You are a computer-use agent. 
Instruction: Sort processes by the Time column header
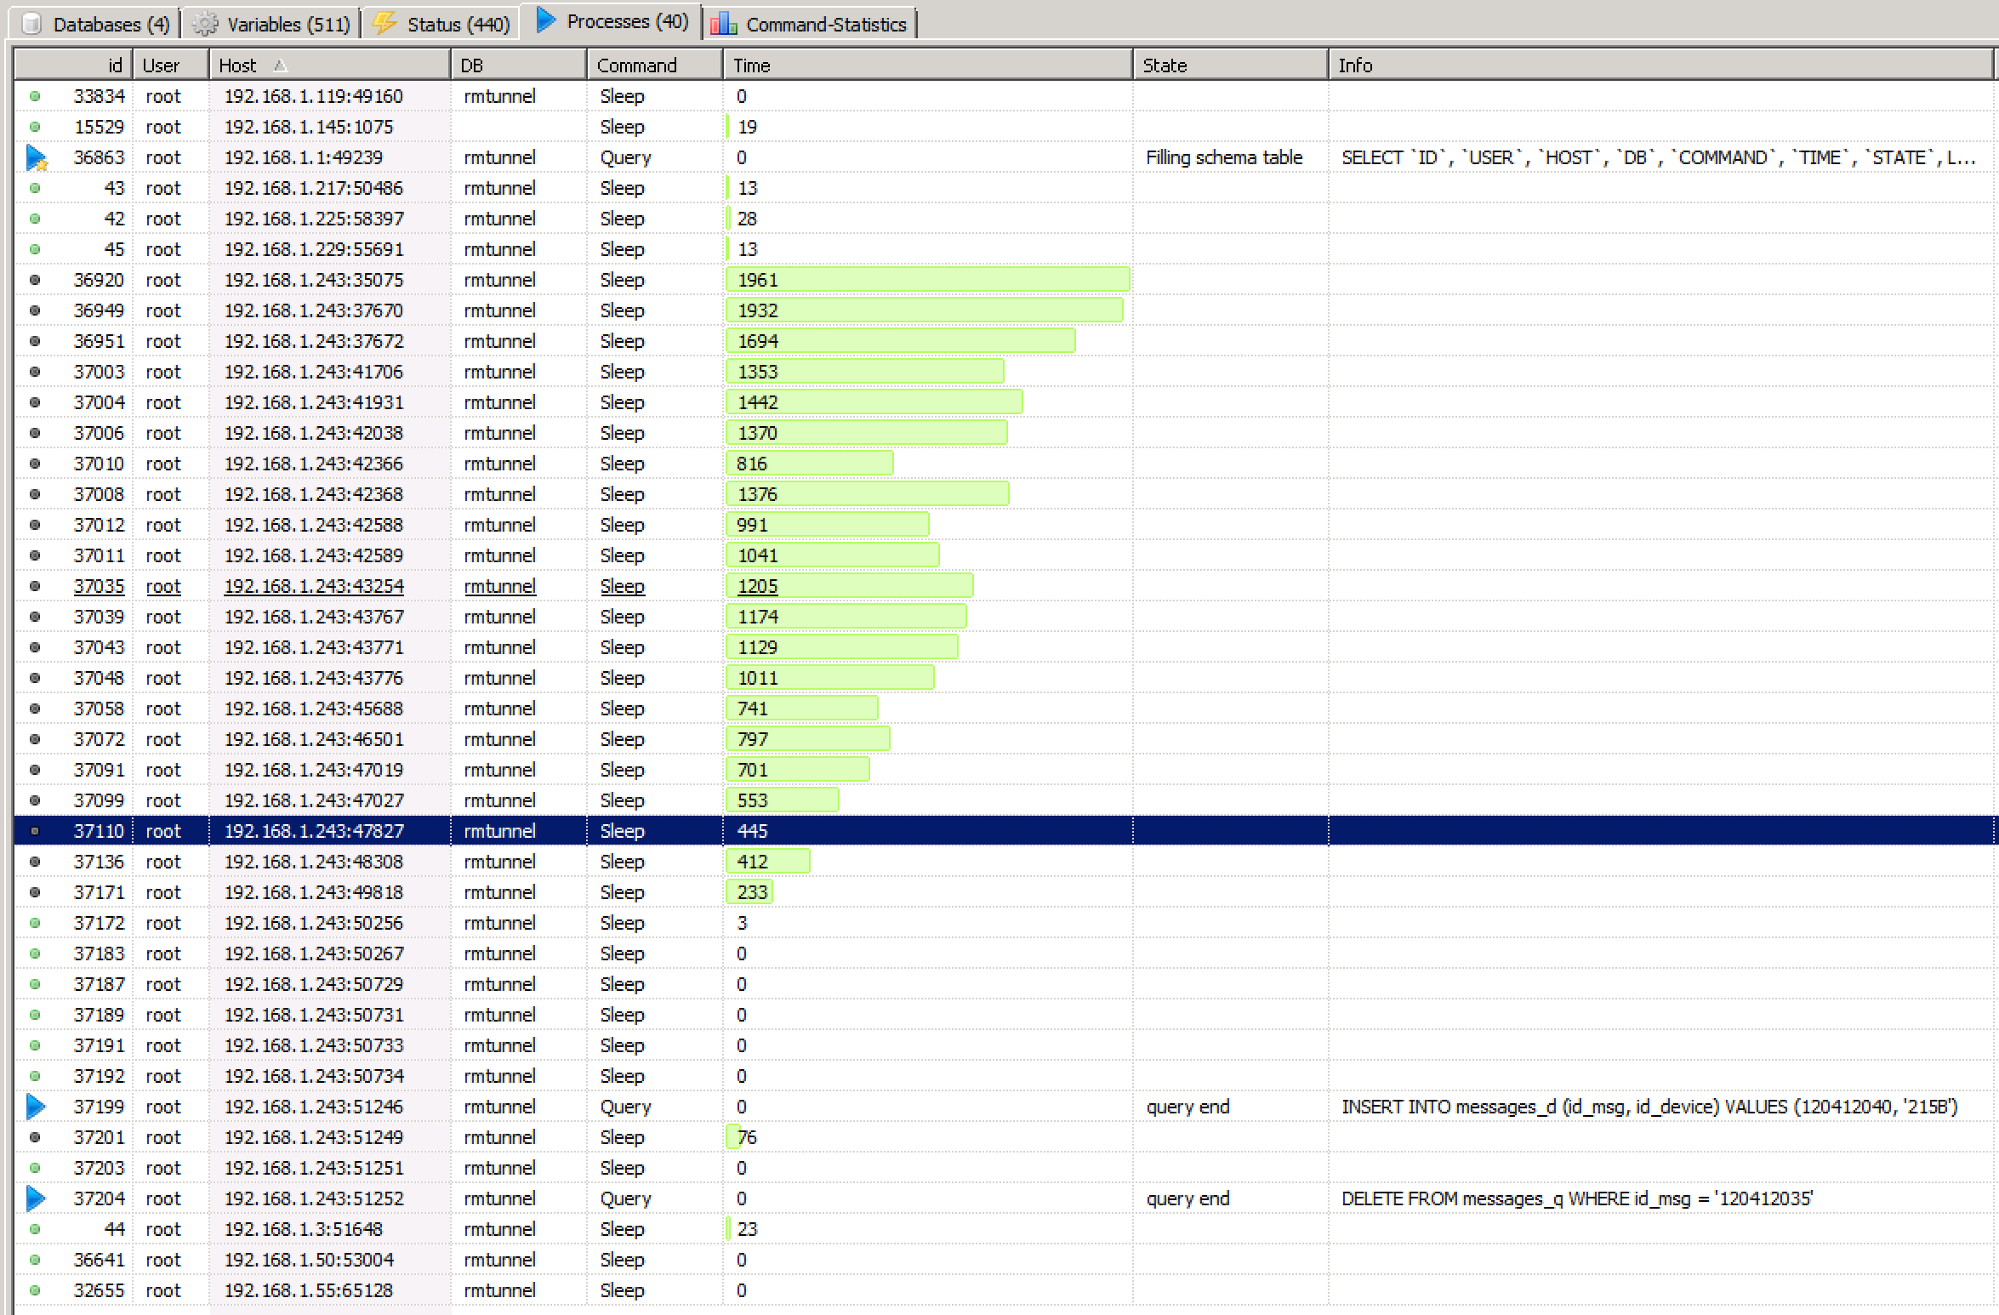[752, 65]
